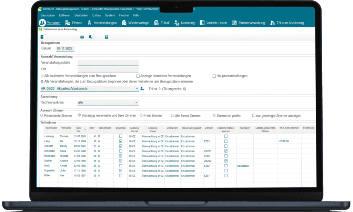Click the E-Mail module icon
This screenshot has height=212, width=353.
pyautogui.click(x=156, y=23)
